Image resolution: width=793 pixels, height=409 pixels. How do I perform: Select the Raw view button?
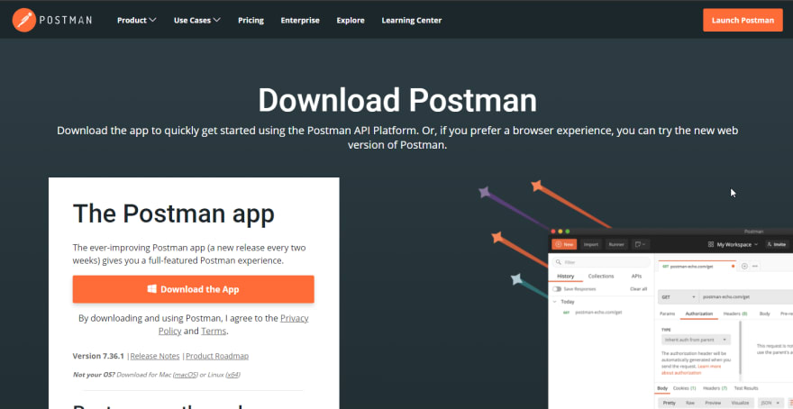pyautogui.click(x=690, y=403)
